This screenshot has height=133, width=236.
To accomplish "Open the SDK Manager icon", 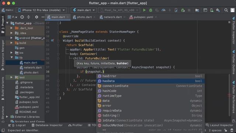I will (218, 10).
